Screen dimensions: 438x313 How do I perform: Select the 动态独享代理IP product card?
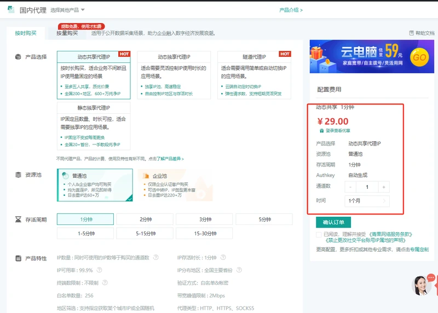pyautogui.click(x=174, y=75)
